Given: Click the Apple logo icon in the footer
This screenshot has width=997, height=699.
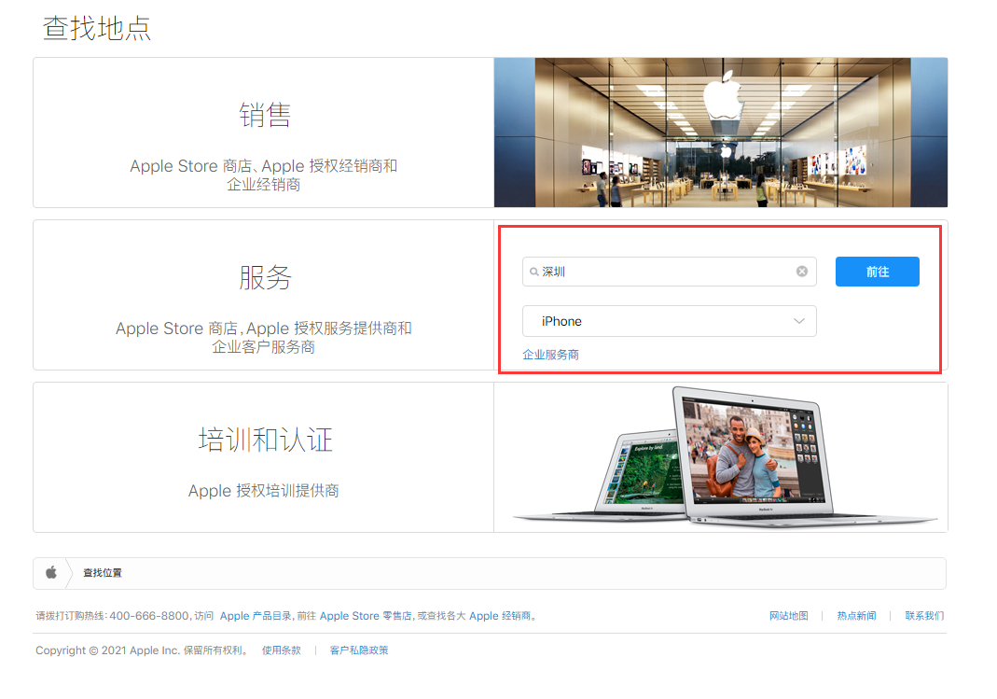Looking at the screenshot, I should (x=49, y=572).
